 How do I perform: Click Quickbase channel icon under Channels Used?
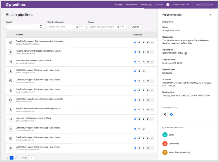165,114
